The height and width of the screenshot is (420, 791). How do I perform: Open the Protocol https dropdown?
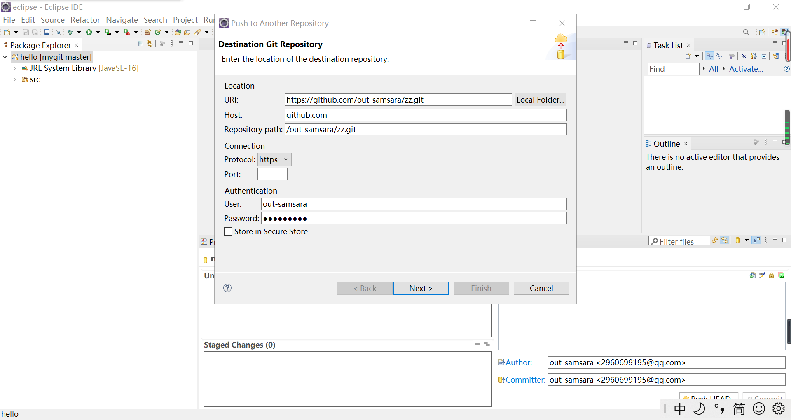[x=274, y=159]
